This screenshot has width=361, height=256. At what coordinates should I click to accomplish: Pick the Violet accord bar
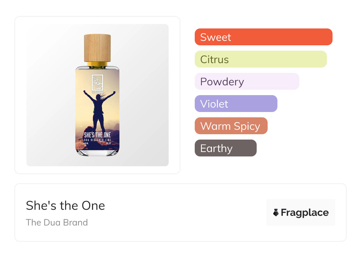tap(236, 104)
